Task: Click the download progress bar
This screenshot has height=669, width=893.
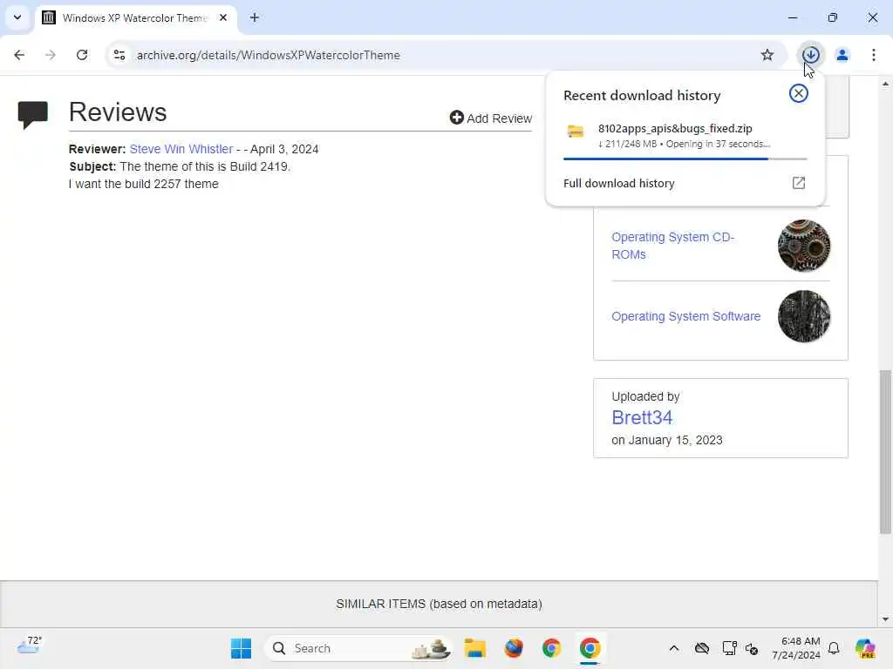Action: (x=685, y=159)
